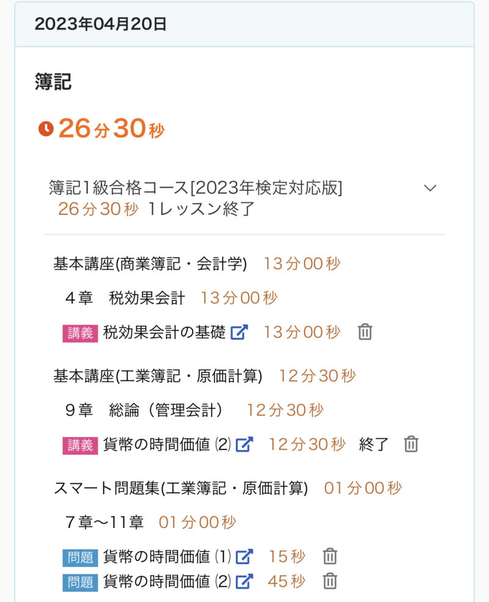Collapse the 簿記1級合格コース section chevron

coord(430,188)
